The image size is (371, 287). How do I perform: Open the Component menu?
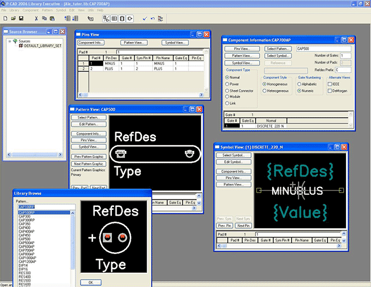point(30,10)
